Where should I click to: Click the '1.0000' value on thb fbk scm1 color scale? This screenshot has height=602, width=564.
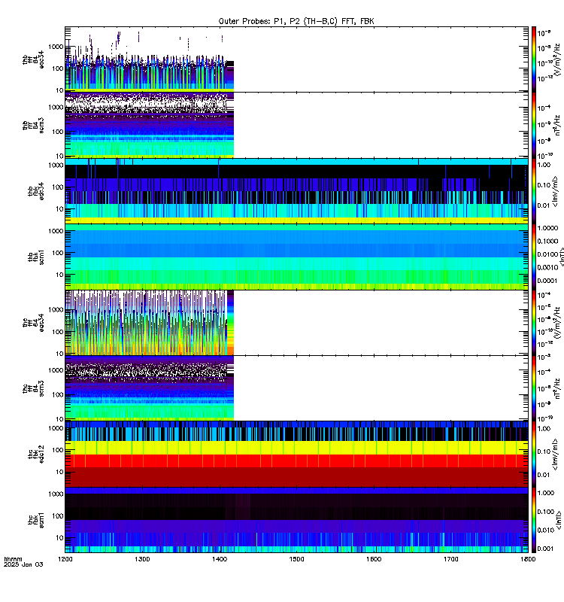coord(547,228)
